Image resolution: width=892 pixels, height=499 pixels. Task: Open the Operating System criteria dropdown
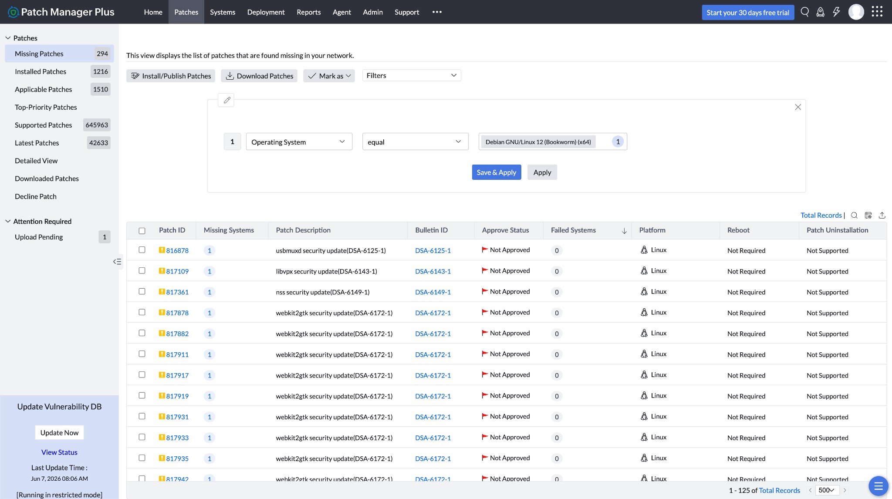pyautogui.click(x=299, y=142)
